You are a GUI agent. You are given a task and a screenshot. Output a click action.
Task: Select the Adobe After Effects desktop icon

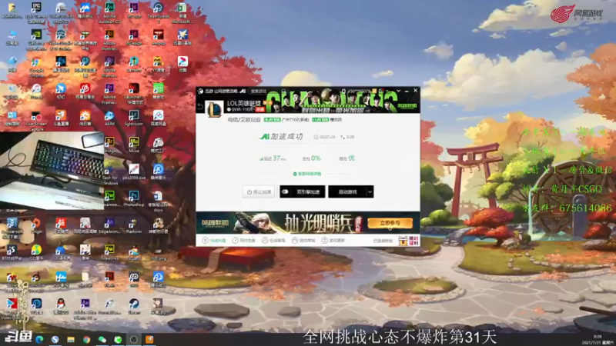pos(85,309)
